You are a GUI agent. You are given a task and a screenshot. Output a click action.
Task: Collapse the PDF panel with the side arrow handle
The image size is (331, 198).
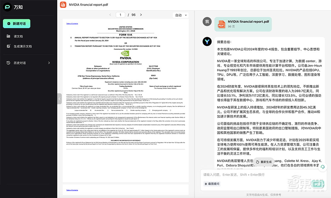(x=60, y=99)
